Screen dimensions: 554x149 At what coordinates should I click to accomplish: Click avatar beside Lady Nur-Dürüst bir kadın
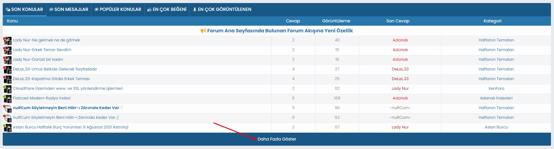[7, 60]
